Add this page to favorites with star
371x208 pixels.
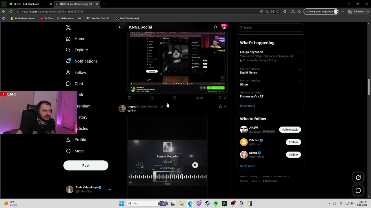click(x=278, y=12)
